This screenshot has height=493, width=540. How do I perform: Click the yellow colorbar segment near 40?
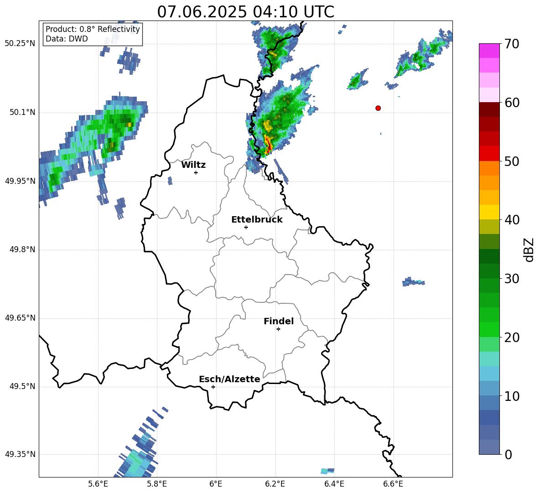point(489,212)
